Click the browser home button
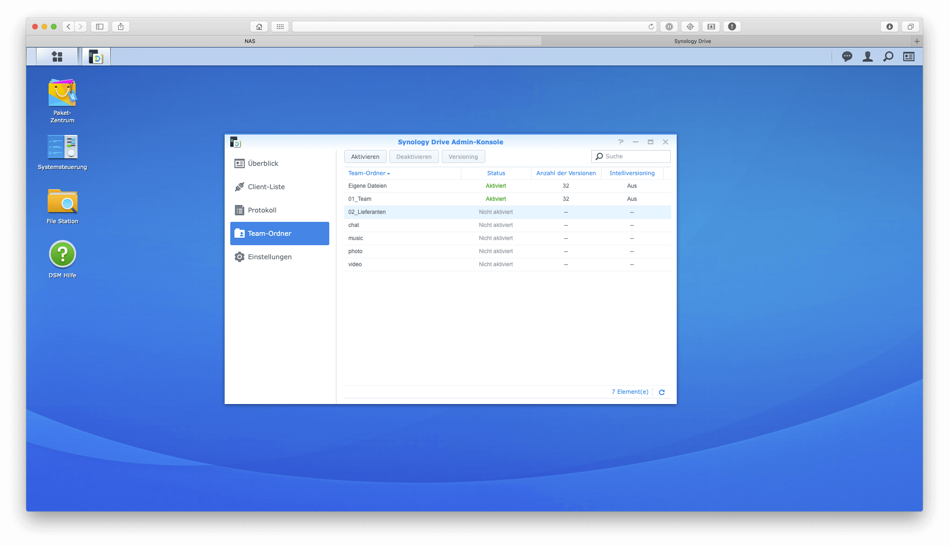The height and width of the screenshot is (546, 949). pyautogui.click(x=259, y=27)
